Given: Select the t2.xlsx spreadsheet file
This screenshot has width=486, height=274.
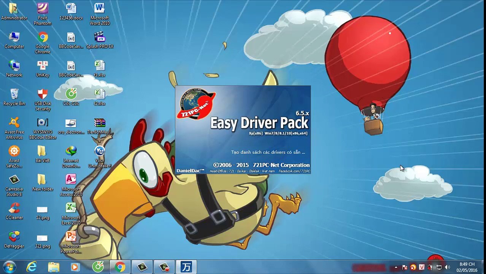Looking at the screenshot, I should click(x=100, y=97).
